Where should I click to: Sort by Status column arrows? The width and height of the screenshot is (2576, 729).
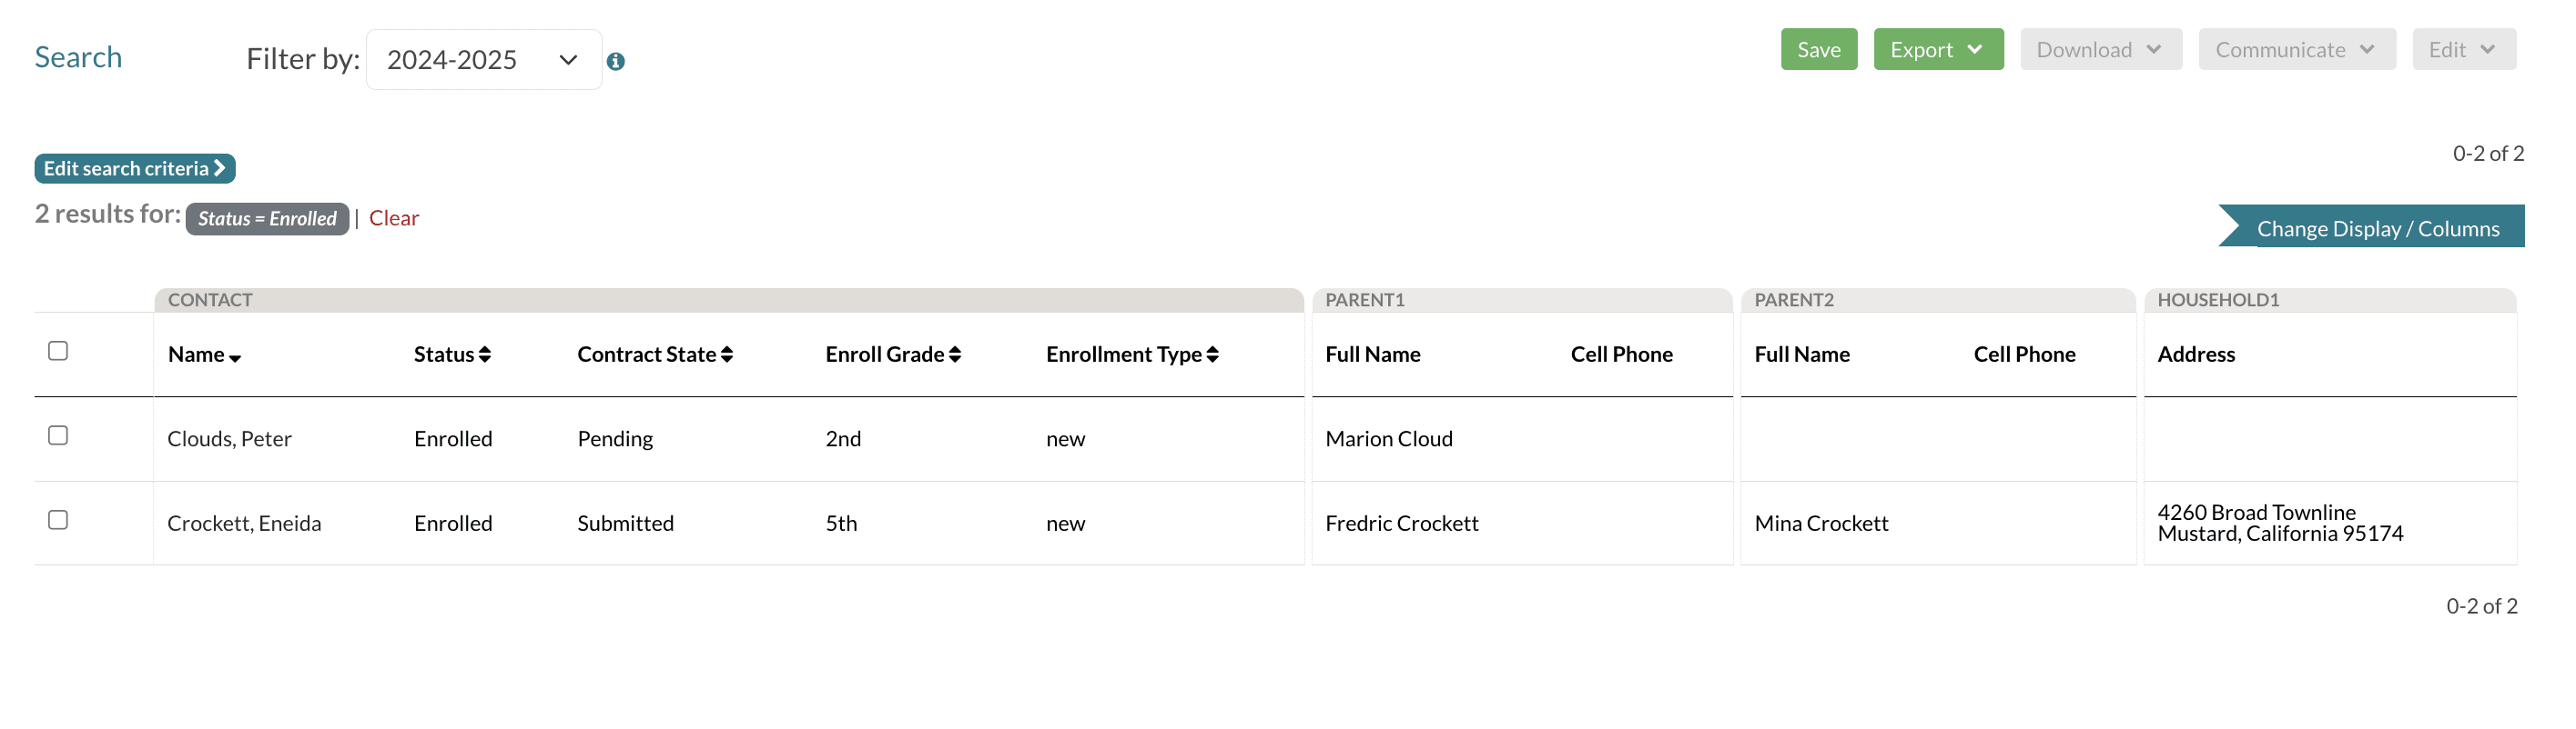[485, 355]
